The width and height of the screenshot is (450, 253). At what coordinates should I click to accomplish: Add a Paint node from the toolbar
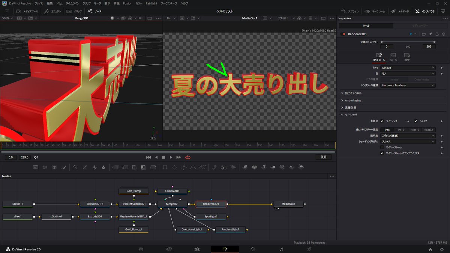tap(63, 168)
